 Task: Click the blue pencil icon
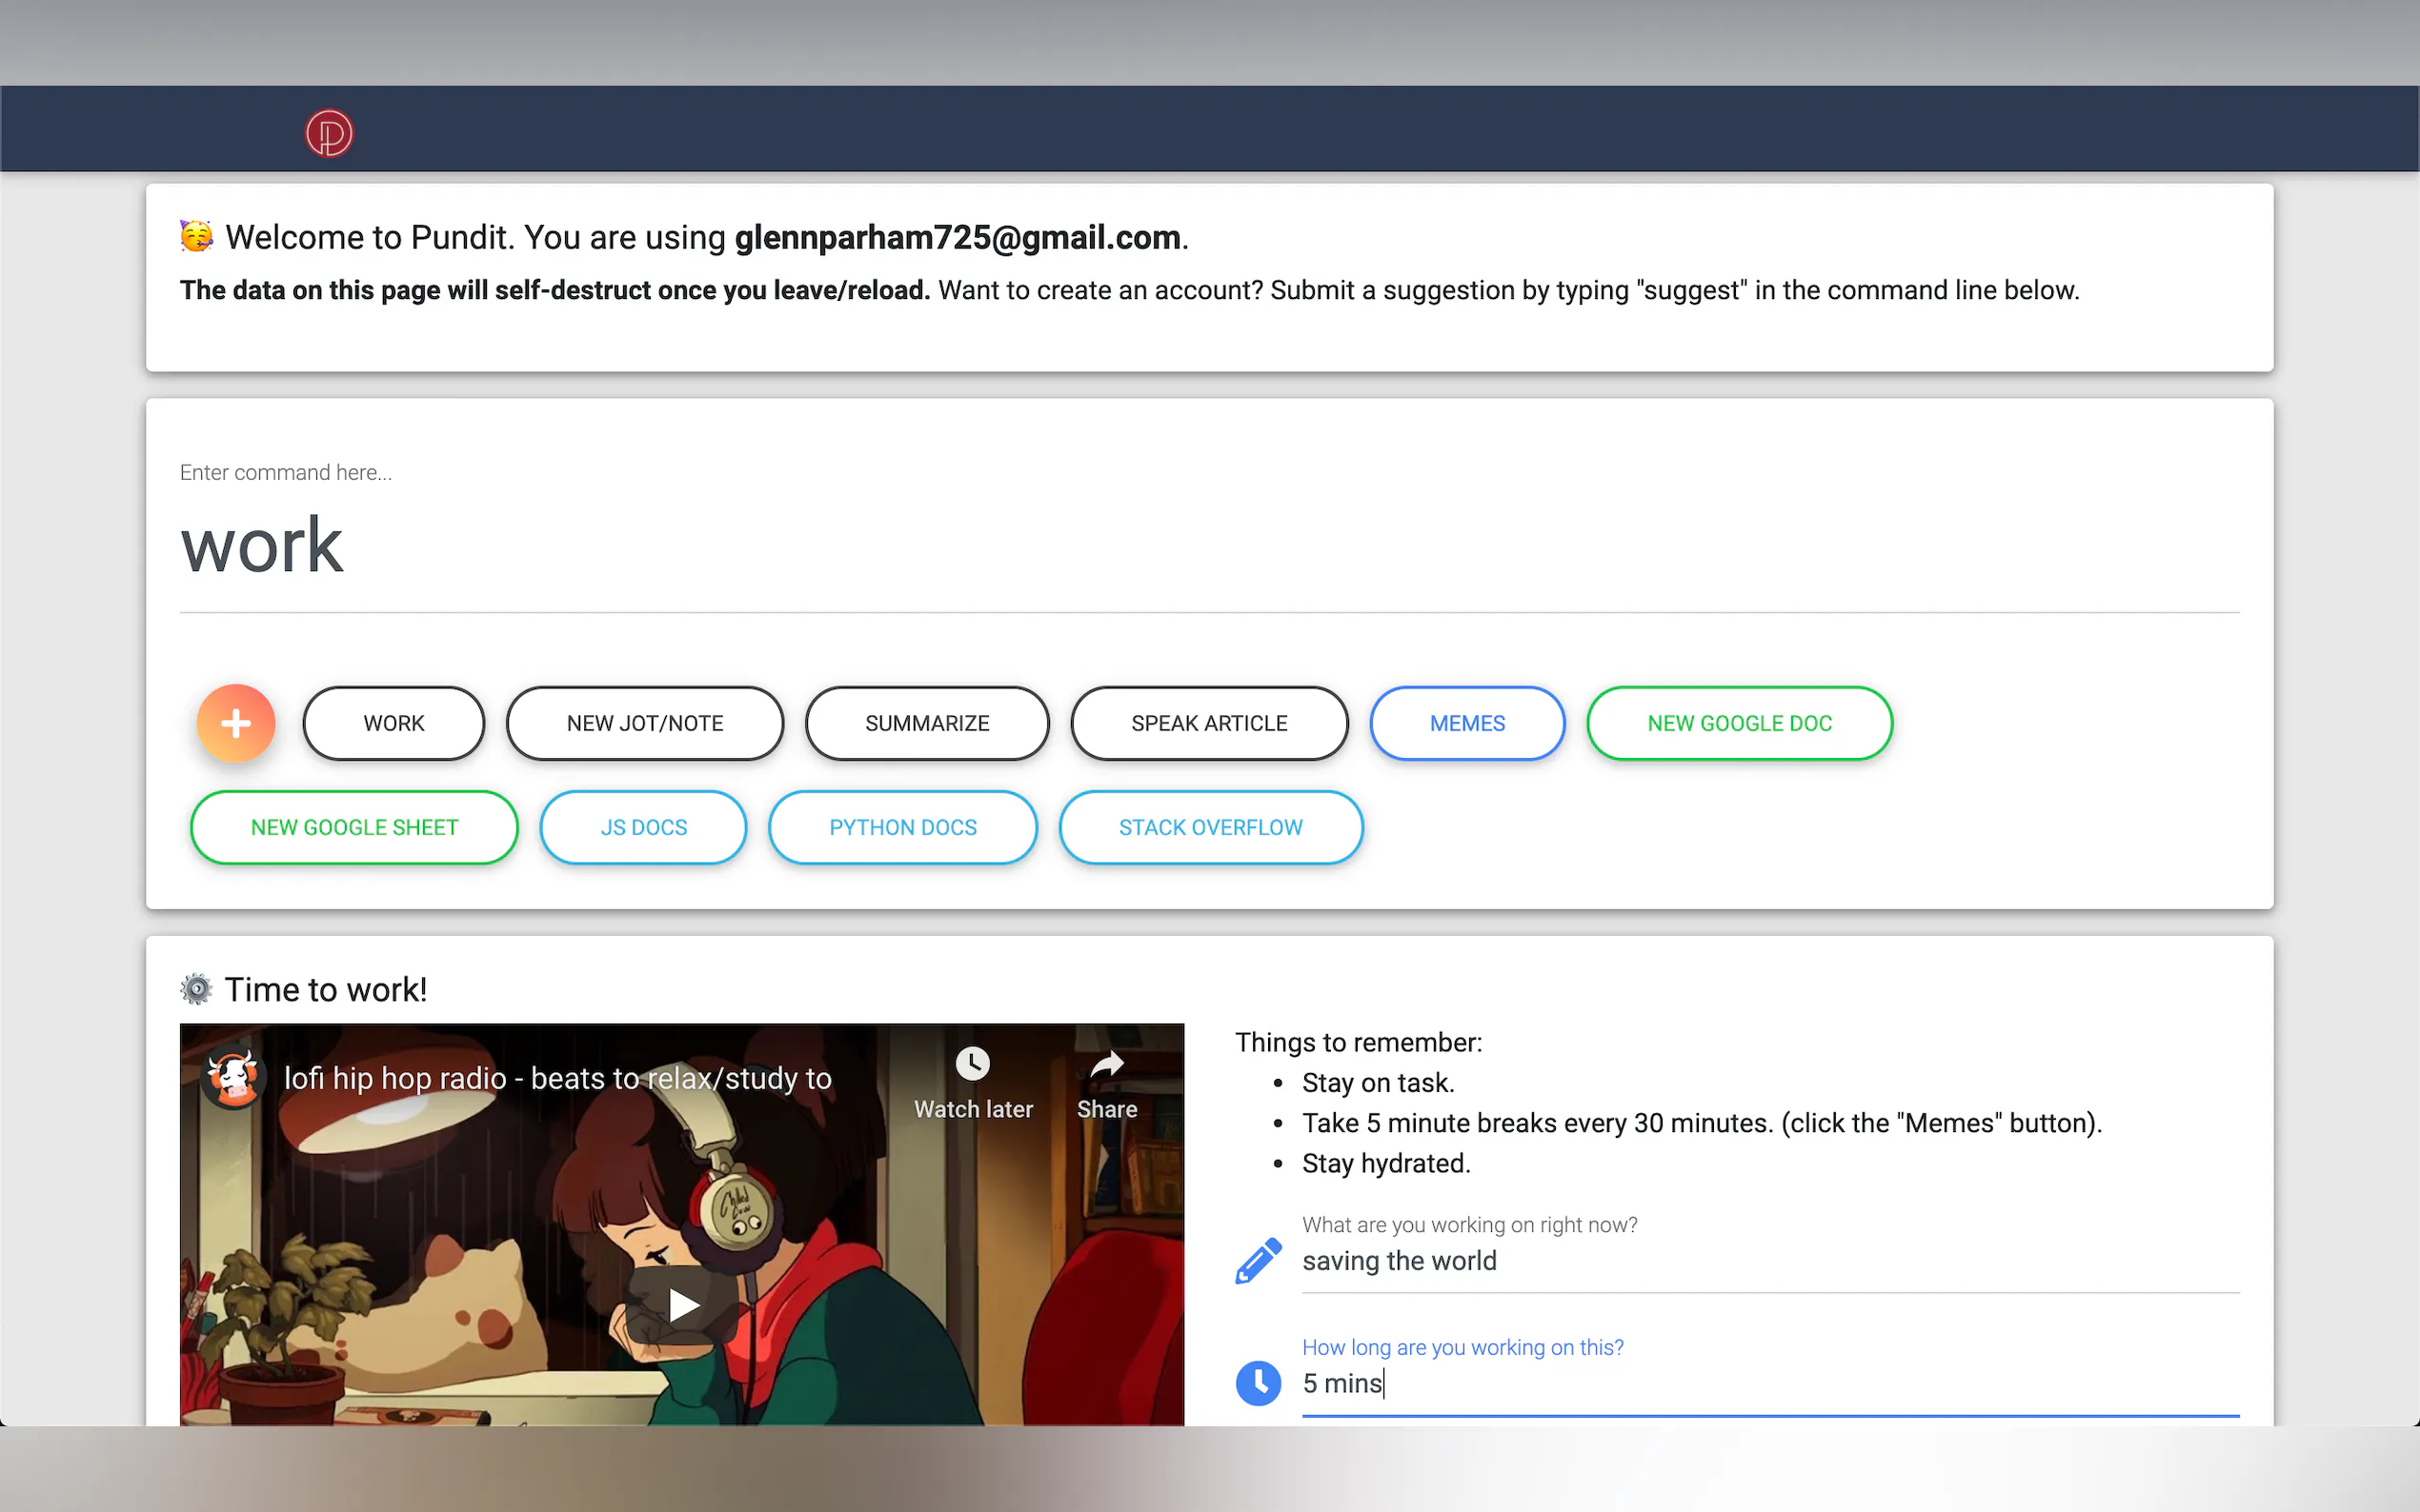[1259, 1260]
